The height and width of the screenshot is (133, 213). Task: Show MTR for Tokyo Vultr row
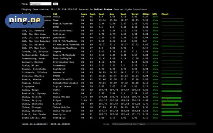pyautogui.click(x=155, y=90)
